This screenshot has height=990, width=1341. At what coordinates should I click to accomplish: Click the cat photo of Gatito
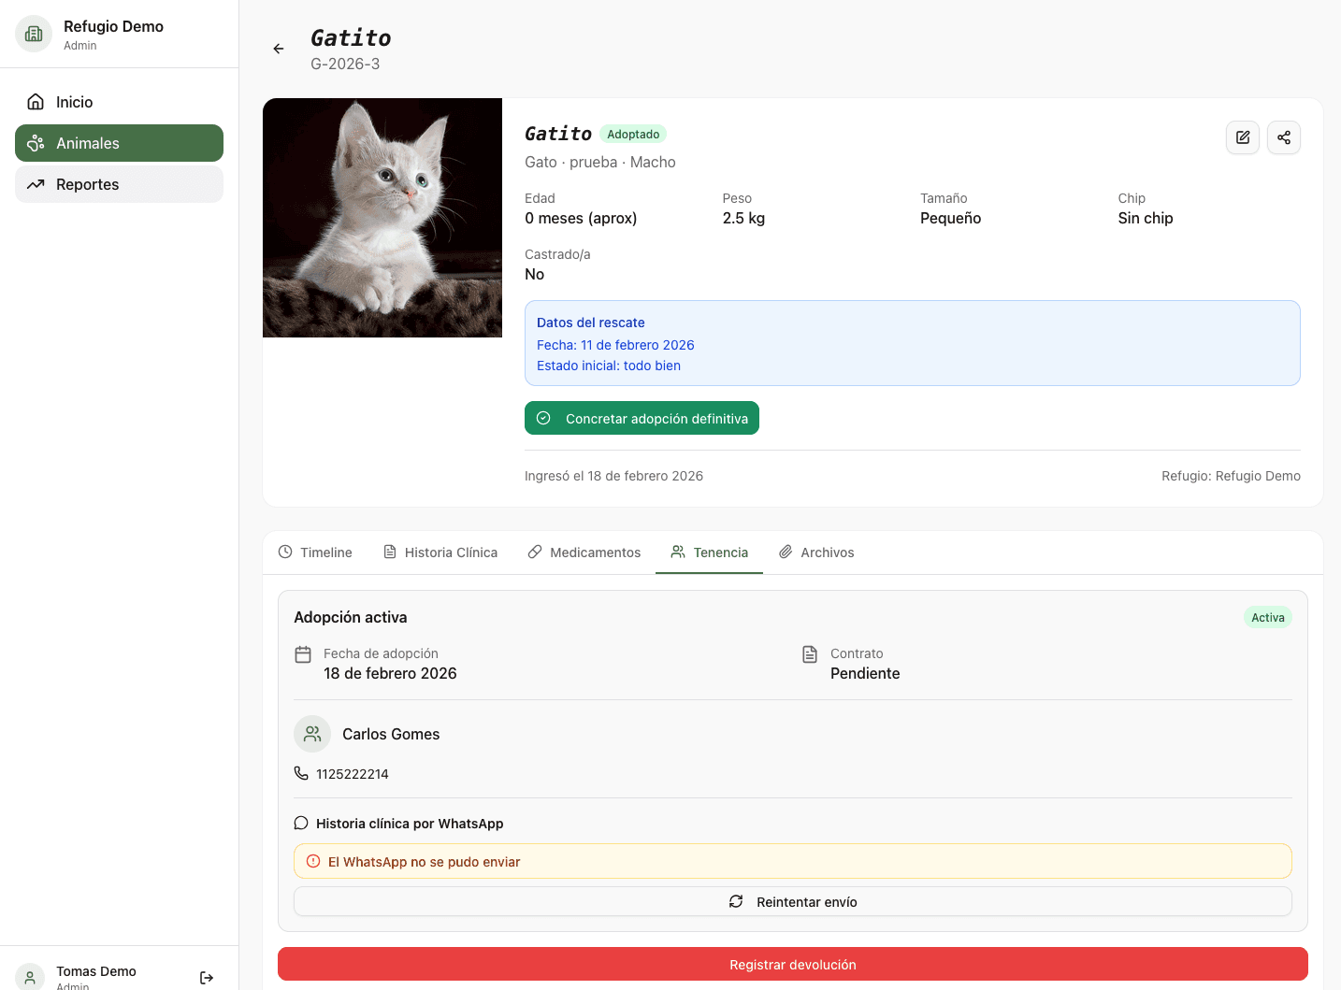tap(382, 217)
